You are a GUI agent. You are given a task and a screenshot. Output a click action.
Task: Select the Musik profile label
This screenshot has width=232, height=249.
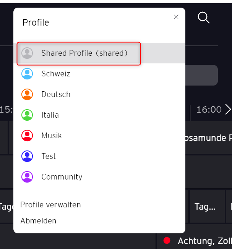[x=52, y=136]
